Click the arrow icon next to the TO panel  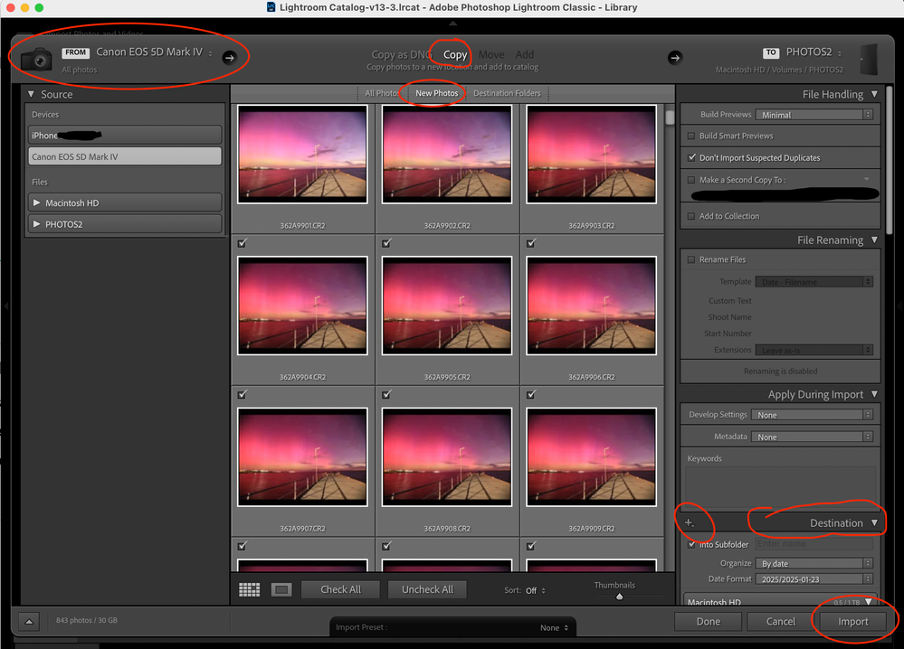coord(675,57)
